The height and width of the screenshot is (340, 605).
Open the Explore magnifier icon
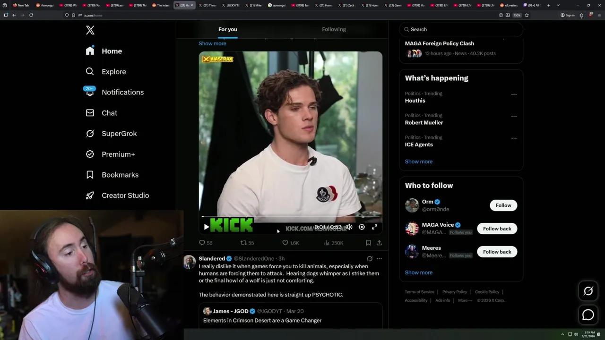pyautogui.click(x=90, y=71)
